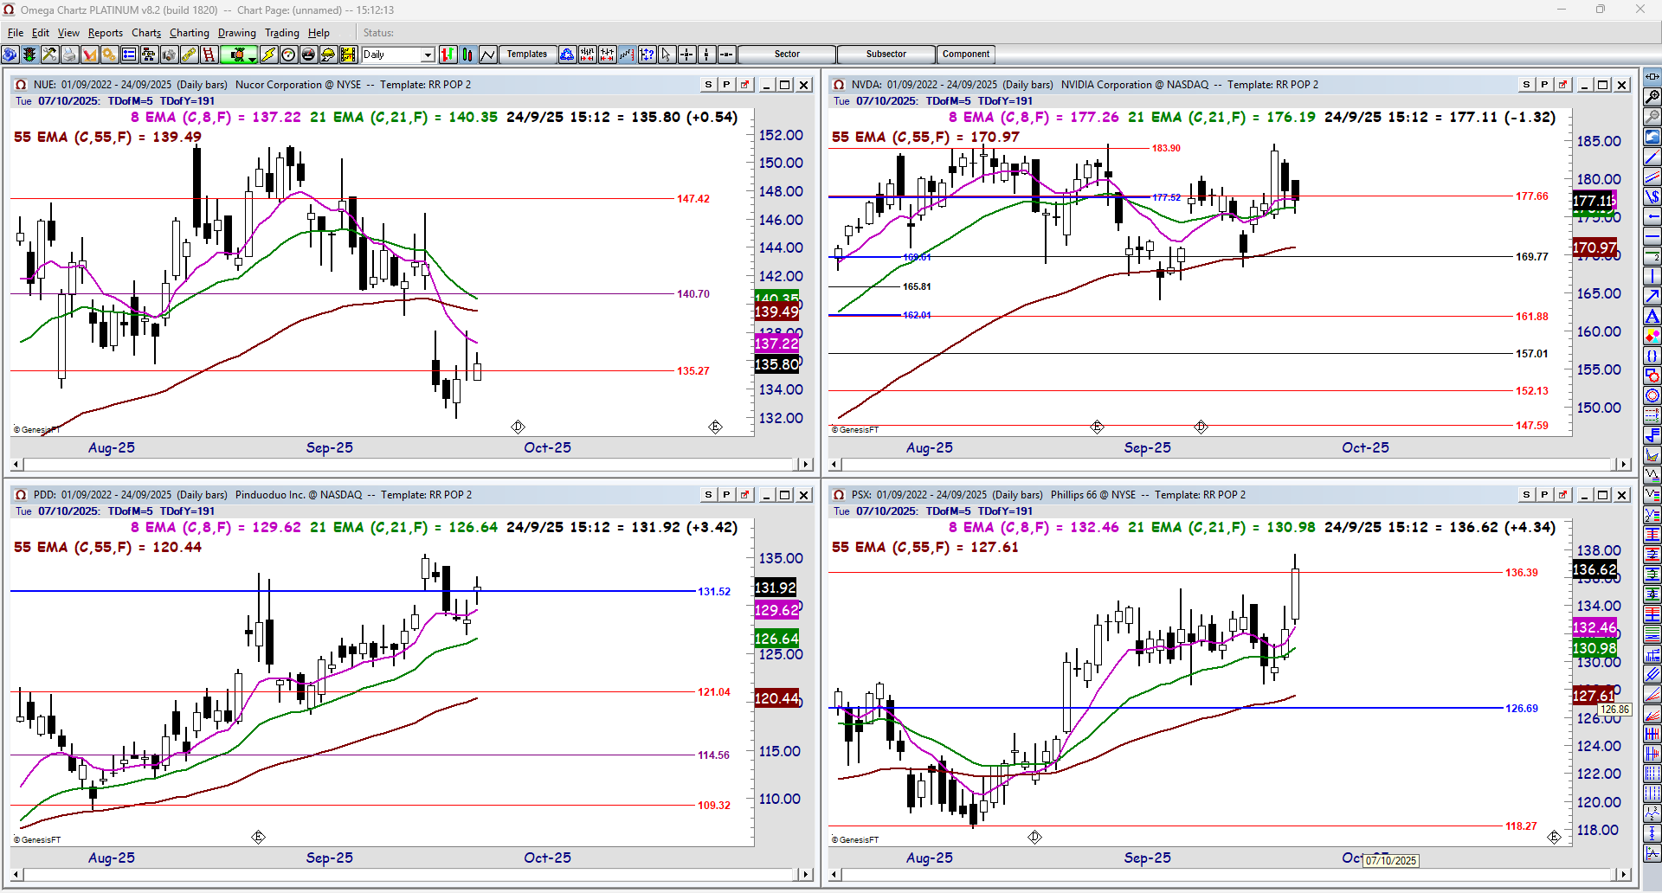The height and width of the screenshot is (893, 1662).
Task: Switch to line chart style
Action: coord(487,55)
